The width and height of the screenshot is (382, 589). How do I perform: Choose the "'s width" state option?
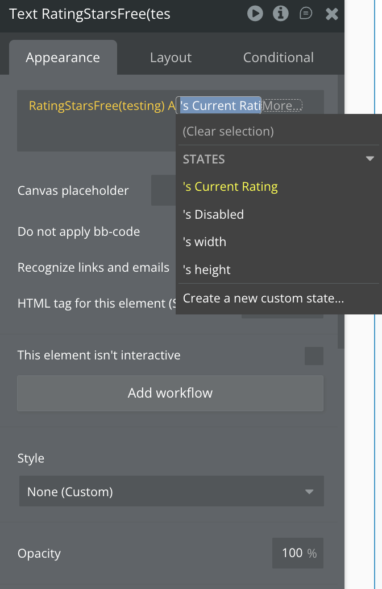(x=204, y=242)
